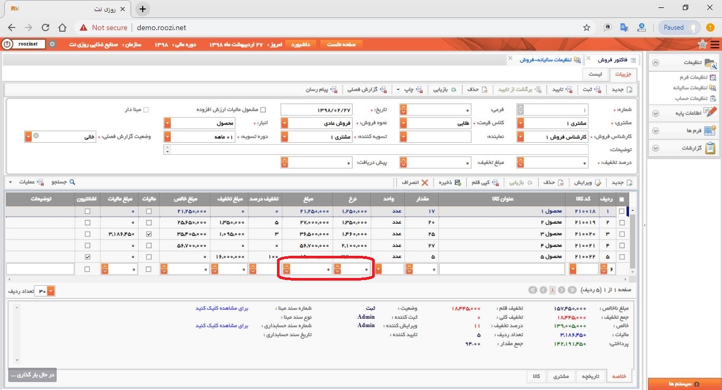Switch to the لیست tab
The image size is (722, 390).
596,75
